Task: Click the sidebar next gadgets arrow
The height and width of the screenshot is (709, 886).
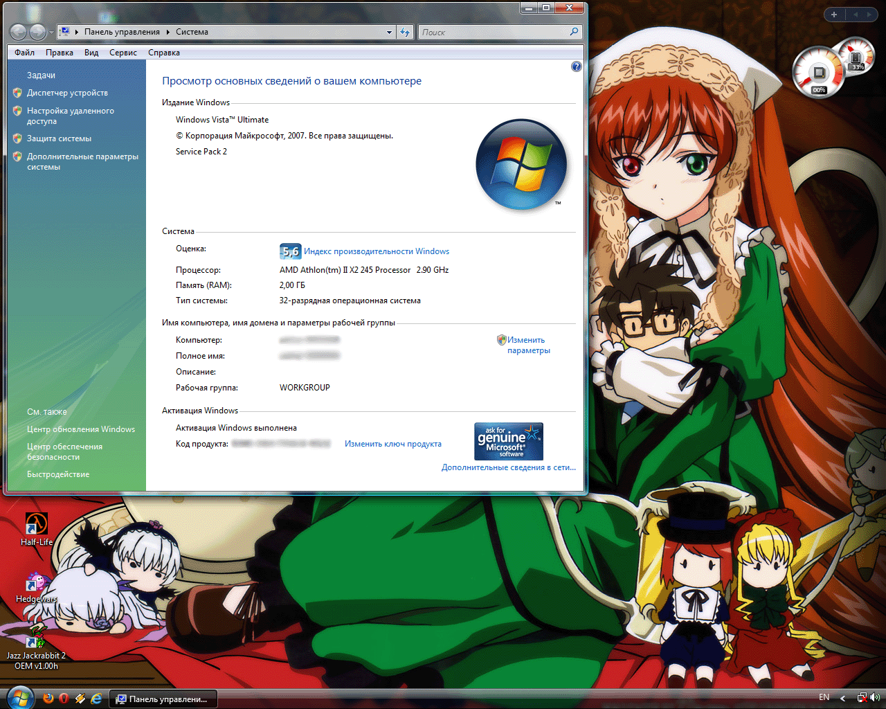Action: click(869, 15)
